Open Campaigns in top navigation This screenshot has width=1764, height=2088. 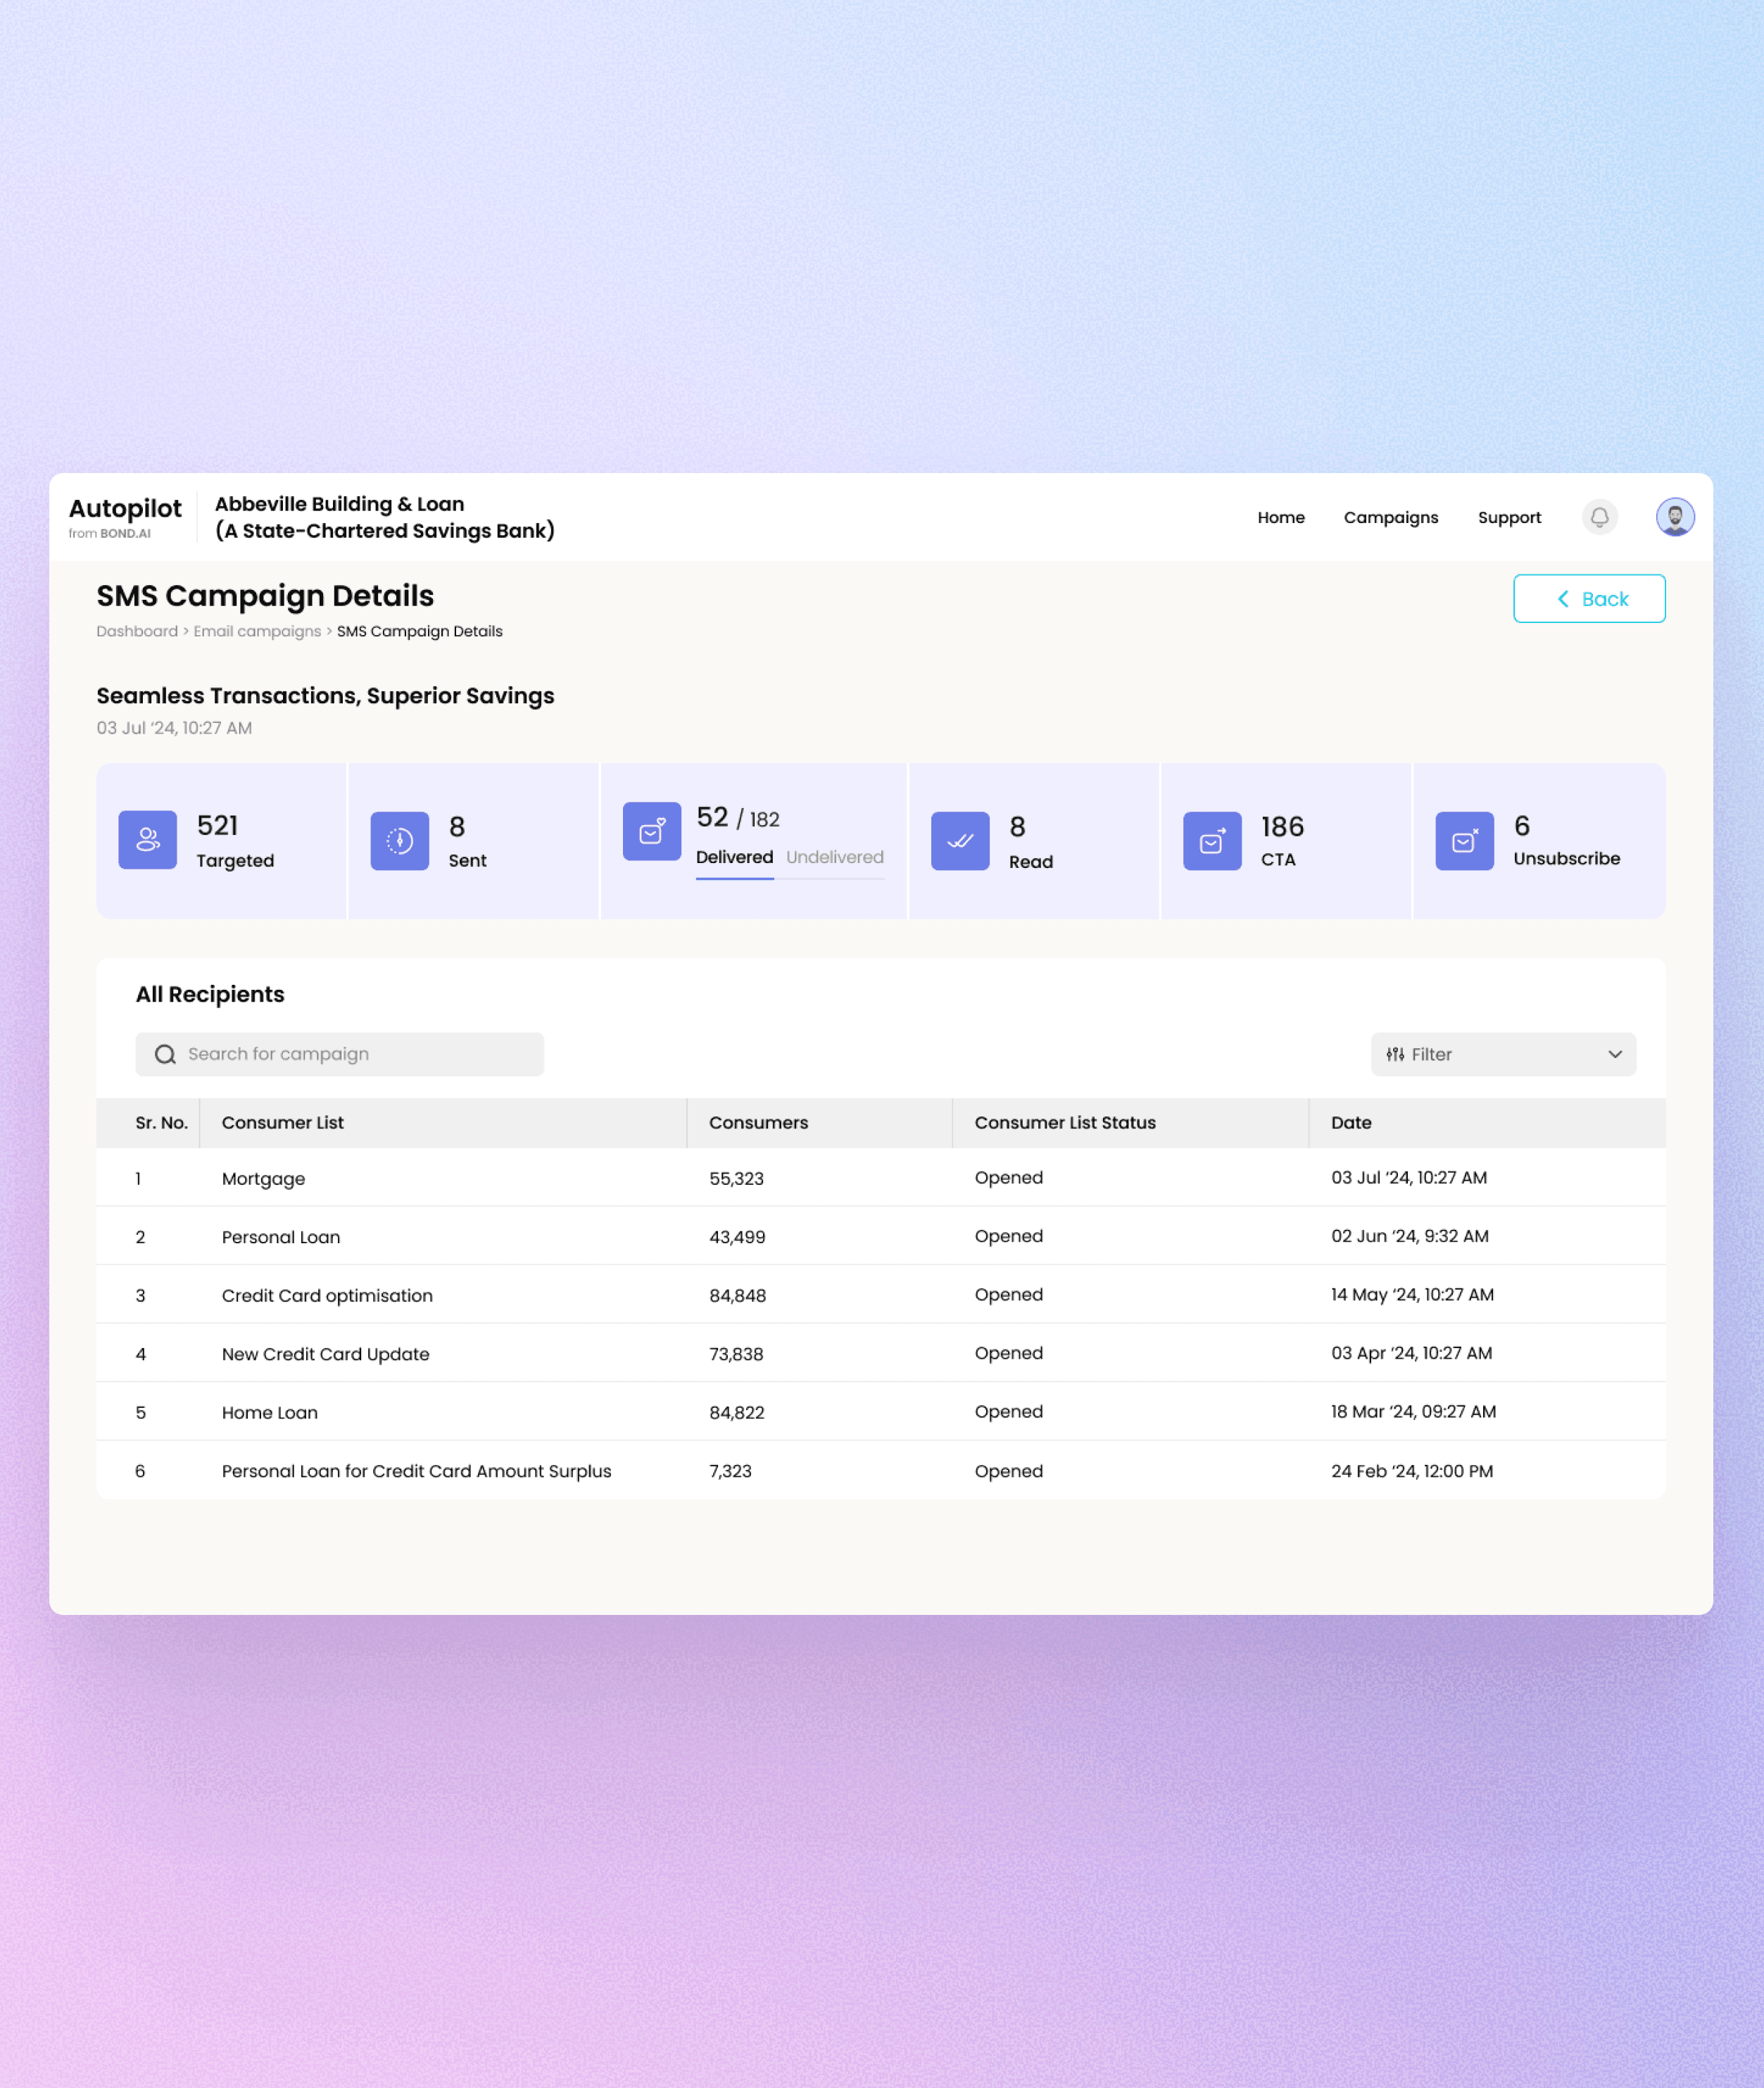[x=1390, y=517]
